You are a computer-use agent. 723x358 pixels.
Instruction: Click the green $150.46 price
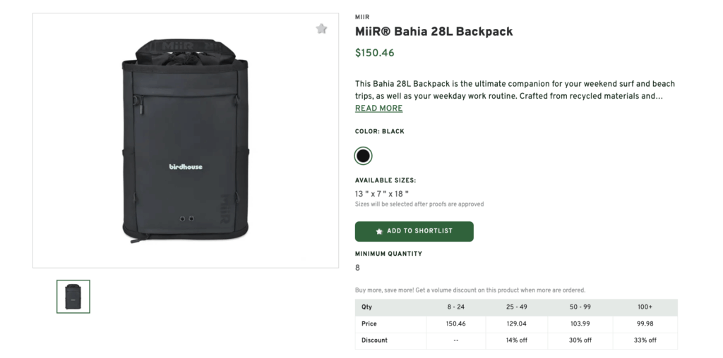click(374, 53)
